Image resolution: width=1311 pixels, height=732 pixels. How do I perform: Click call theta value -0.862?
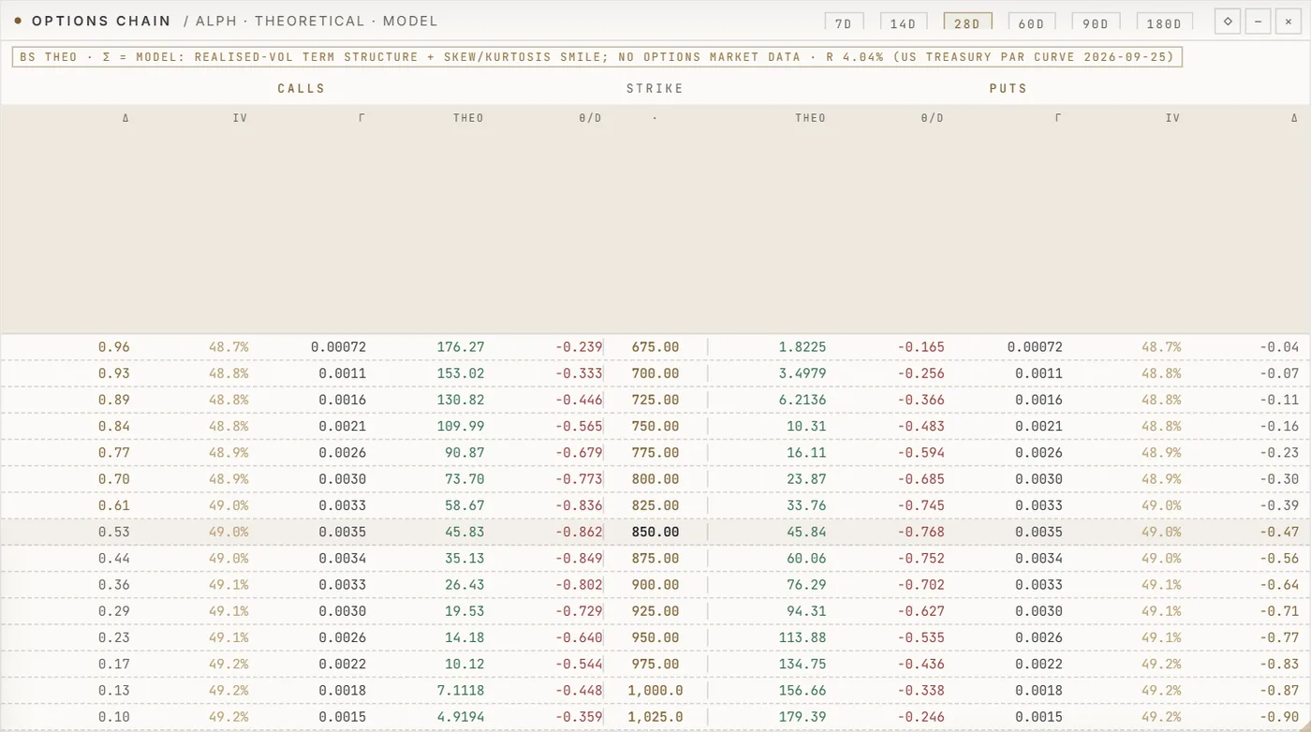tap(579, 532)
